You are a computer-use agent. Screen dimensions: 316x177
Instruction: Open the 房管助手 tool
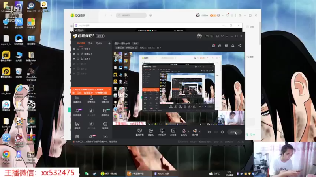[x=91, y=100]
